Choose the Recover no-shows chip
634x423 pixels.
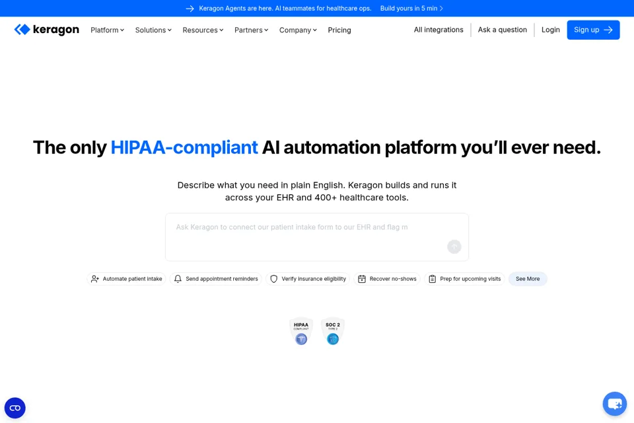[387, 279]
